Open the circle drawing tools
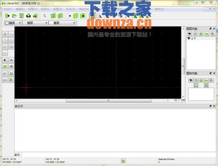The image size is (218, 166). pyautogui.click(x=11, y=40)
